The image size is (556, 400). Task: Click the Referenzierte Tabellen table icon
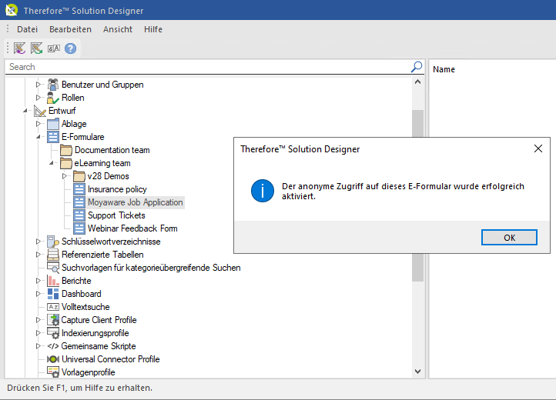(x=53, y=255)
